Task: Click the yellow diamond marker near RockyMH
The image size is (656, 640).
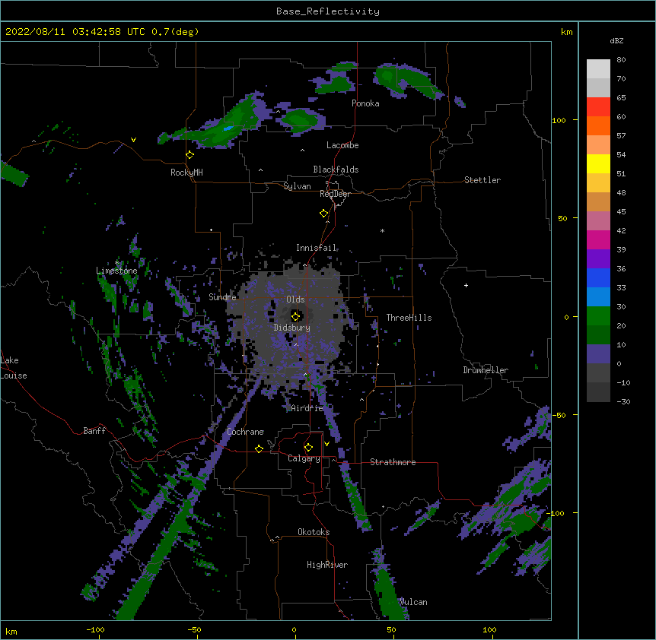Action: tap(190, 155)
